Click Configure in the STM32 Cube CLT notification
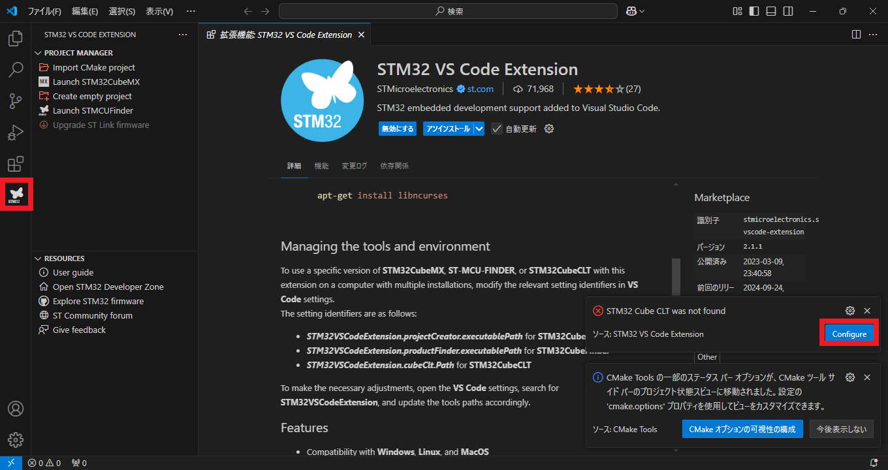This screenshot has height=470, width=888. point(849,333)
